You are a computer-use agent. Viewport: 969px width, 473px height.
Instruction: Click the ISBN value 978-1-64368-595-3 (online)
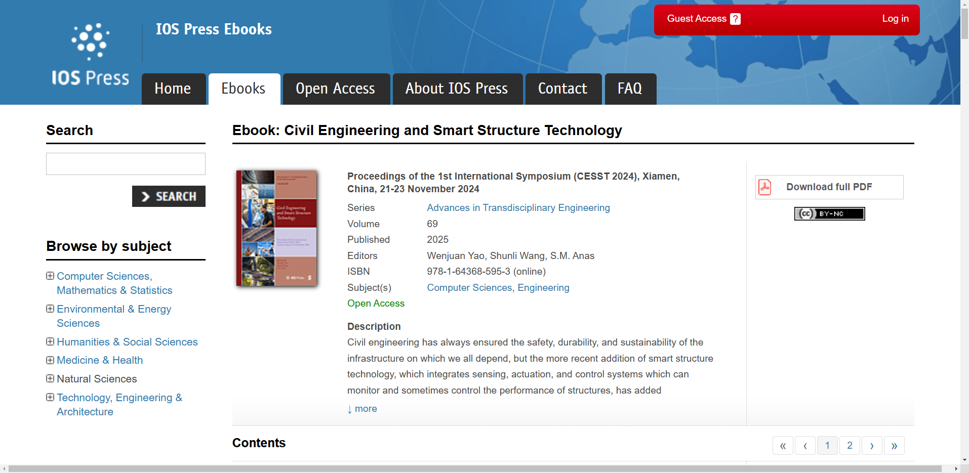486,272
